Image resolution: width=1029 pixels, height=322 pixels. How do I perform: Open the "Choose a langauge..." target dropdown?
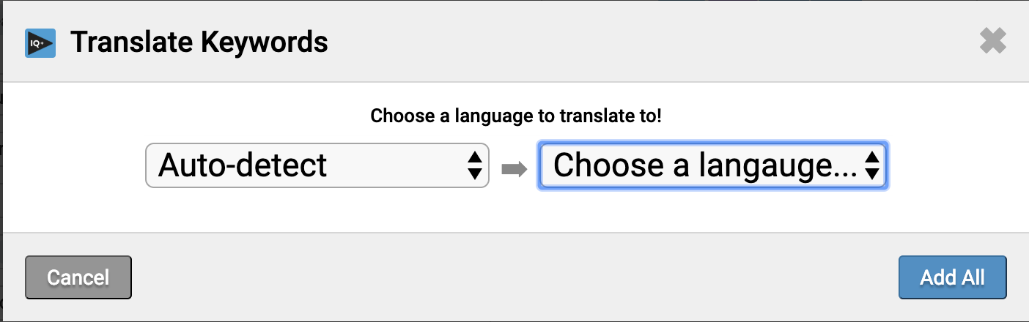[713, 165]
